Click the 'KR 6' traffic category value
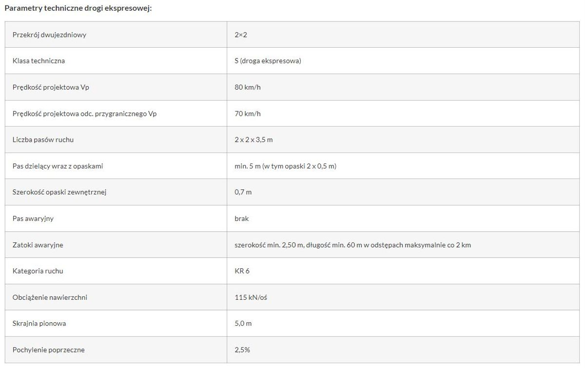This screenshot has height=368, width=585. coord(242,271)
